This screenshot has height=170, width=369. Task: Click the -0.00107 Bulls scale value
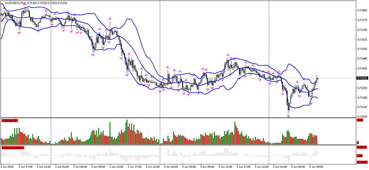coord(362,162)
